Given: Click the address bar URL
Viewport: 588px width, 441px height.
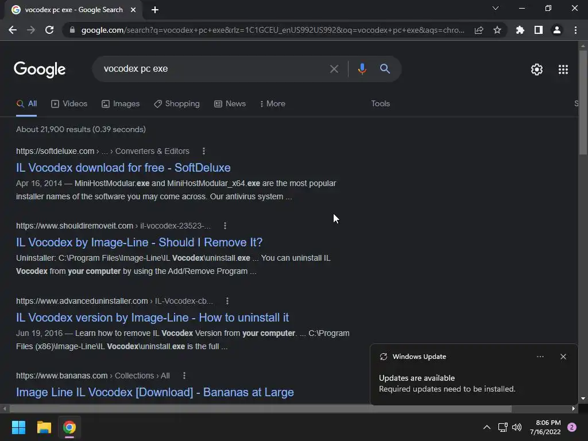Looking at the screenshot, I should (x=273, y=30).
